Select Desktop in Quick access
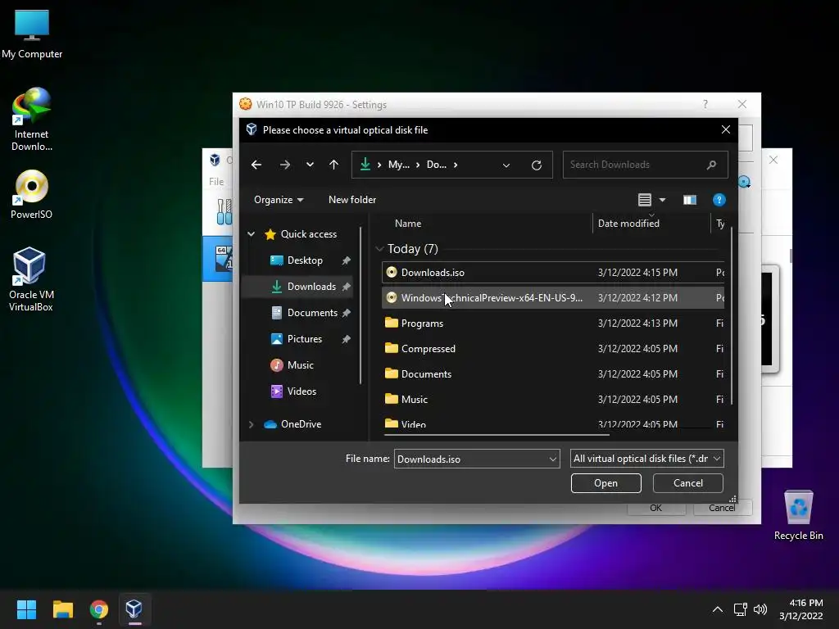839x629 pixels. point(305,260)
